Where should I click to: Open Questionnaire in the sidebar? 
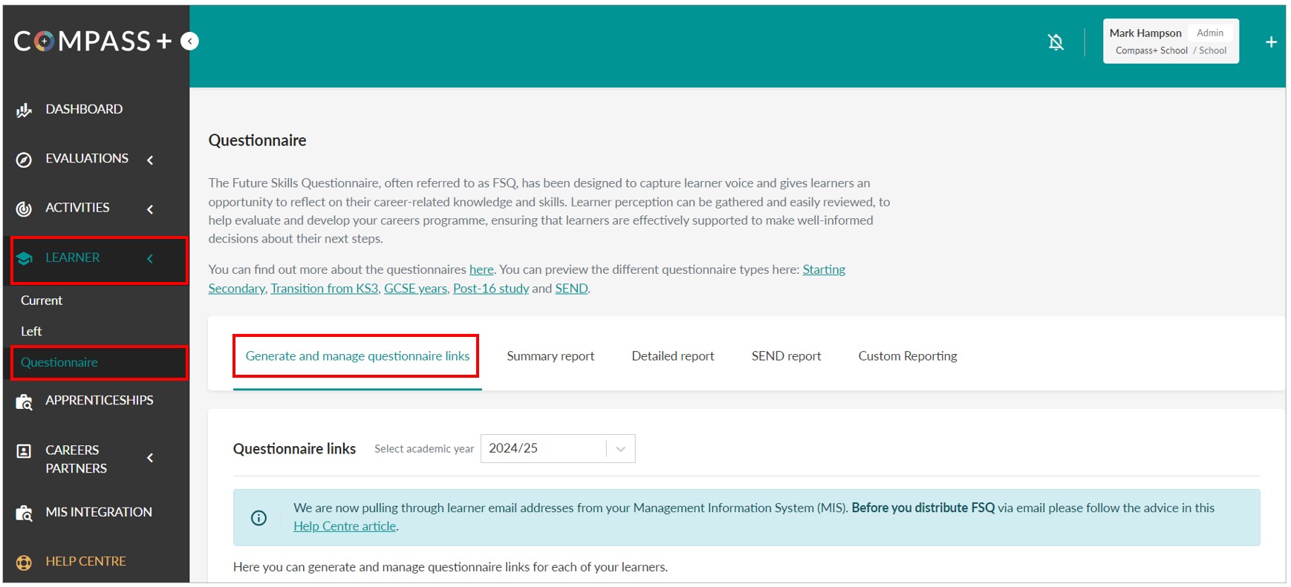(x=59, y=362)
